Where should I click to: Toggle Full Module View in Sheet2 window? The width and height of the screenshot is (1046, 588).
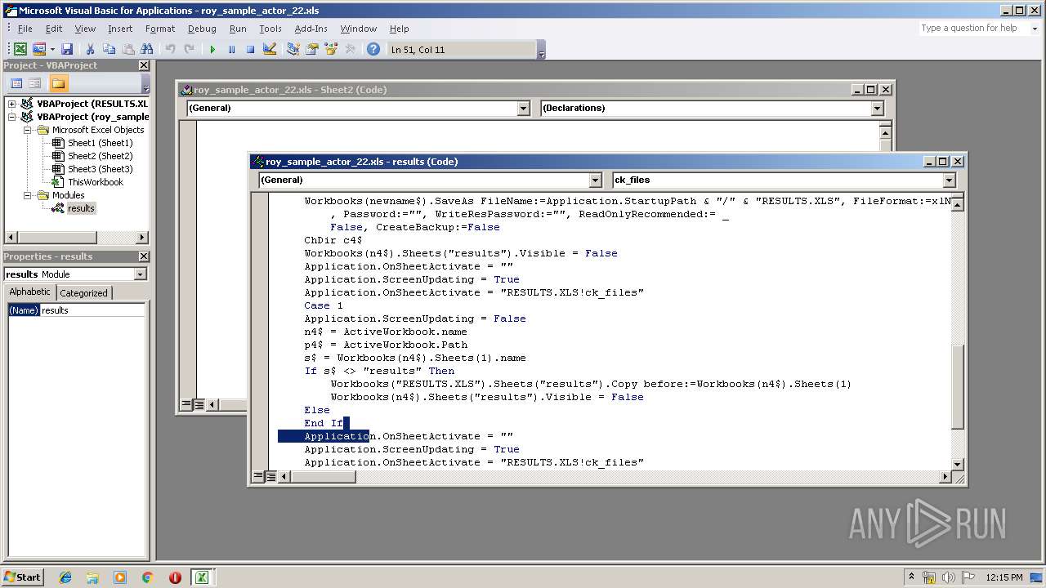tap(199, 404)
